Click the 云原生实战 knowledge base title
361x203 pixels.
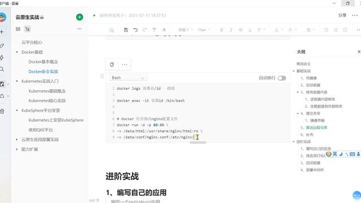click(28, 17)
